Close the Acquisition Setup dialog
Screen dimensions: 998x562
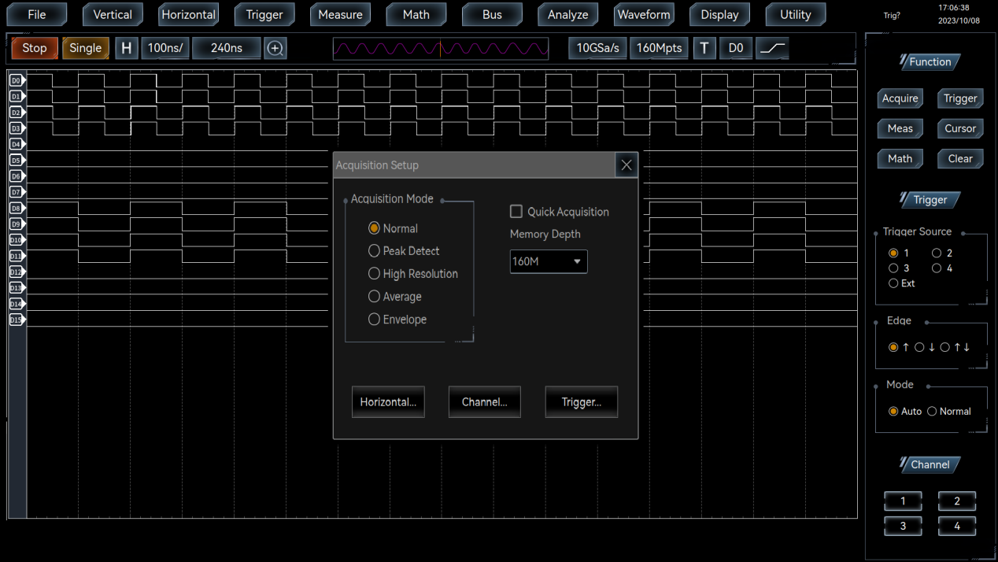pos(626,165)
